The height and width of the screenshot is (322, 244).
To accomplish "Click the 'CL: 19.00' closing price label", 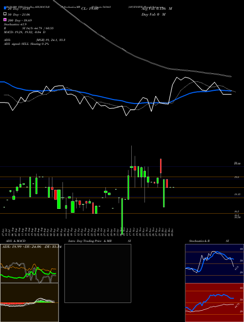I will 90,9.
